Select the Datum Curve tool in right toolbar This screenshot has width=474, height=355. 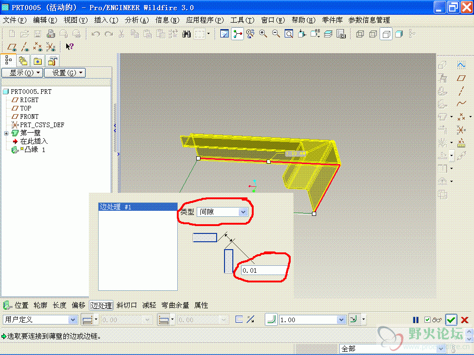[461, 104]
